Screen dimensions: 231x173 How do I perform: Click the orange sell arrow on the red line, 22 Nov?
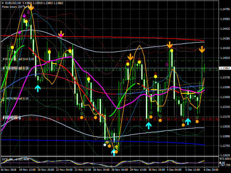[x=61, y=34]
